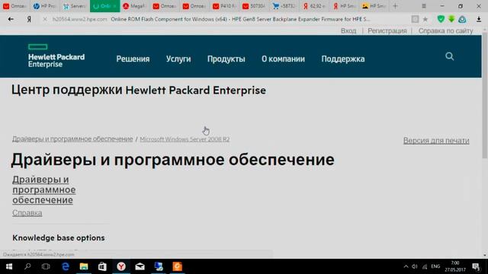Click the Knowledge base options heading
This screenshot has width=488, height=274.
point(59,238)
